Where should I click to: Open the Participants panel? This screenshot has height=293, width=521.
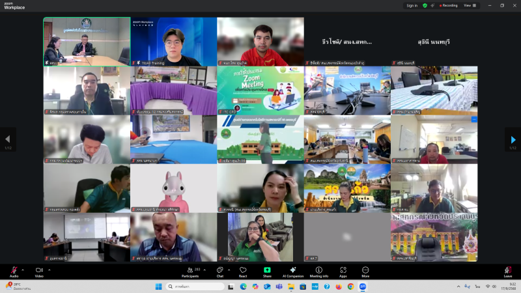point(190,270)
